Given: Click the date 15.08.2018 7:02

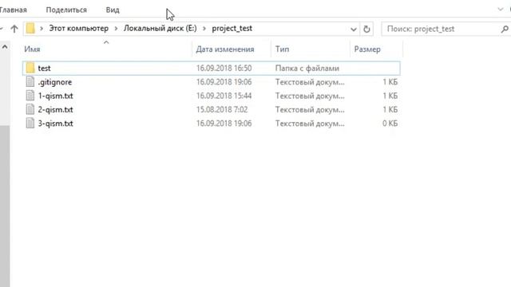Looking at the screenshot, I should 222,110.
